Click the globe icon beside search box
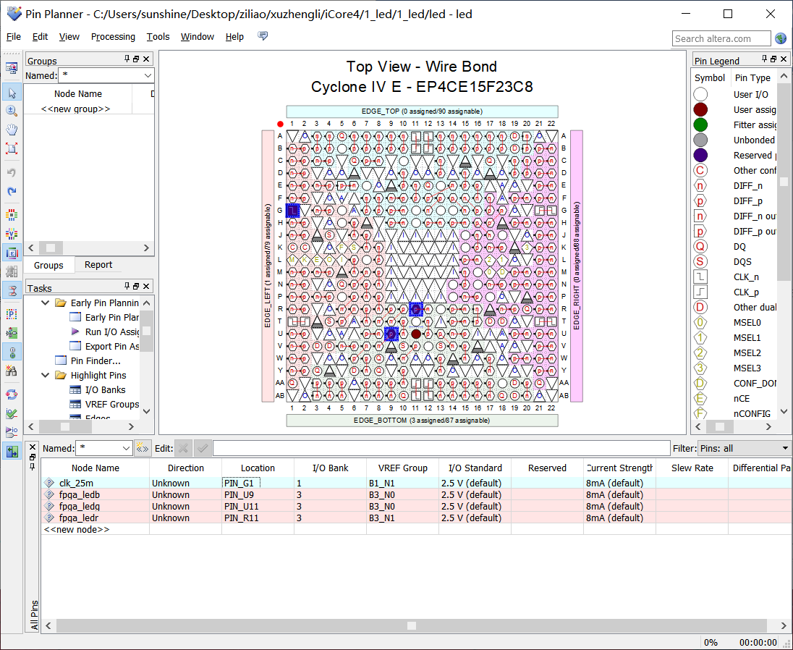Viewport: 793px width, 650px height. tap(781, 38)
